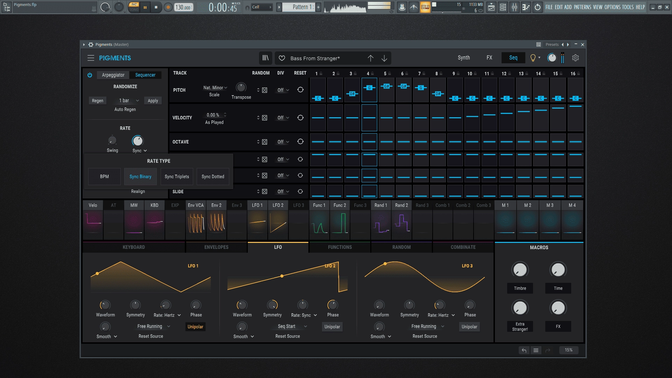The width and height of the screenshot is (672, 378).
Task: Select the Env VCA modulation source
Action: point(196,220)
